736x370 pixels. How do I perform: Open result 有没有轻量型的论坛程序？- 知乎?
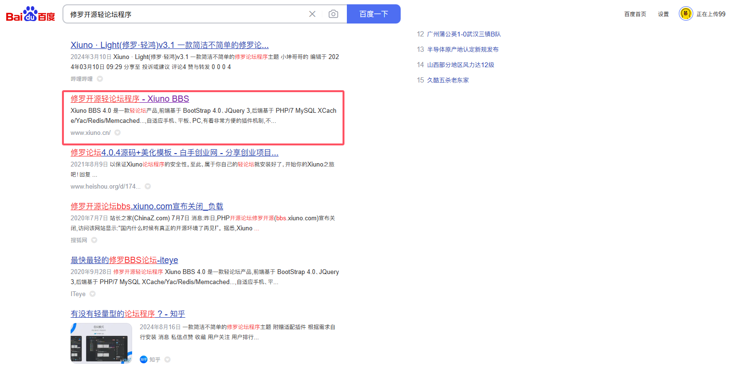(x=128, y=314)
